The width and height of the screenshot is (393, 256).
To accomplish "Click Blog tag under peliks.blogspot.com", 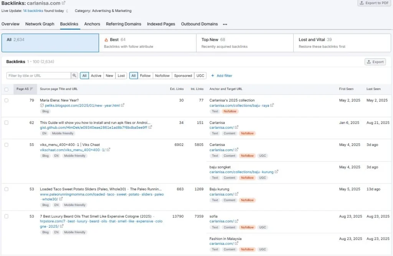I will pos(45,111).
